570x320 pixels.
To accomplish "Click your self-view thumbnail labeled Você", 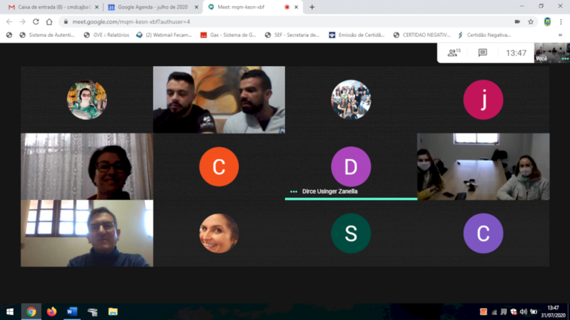I will (551, 53).
